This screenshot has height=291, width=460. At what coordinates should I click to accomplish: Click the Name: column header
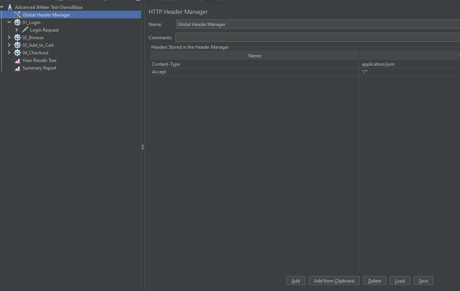[x=255, y=56]
